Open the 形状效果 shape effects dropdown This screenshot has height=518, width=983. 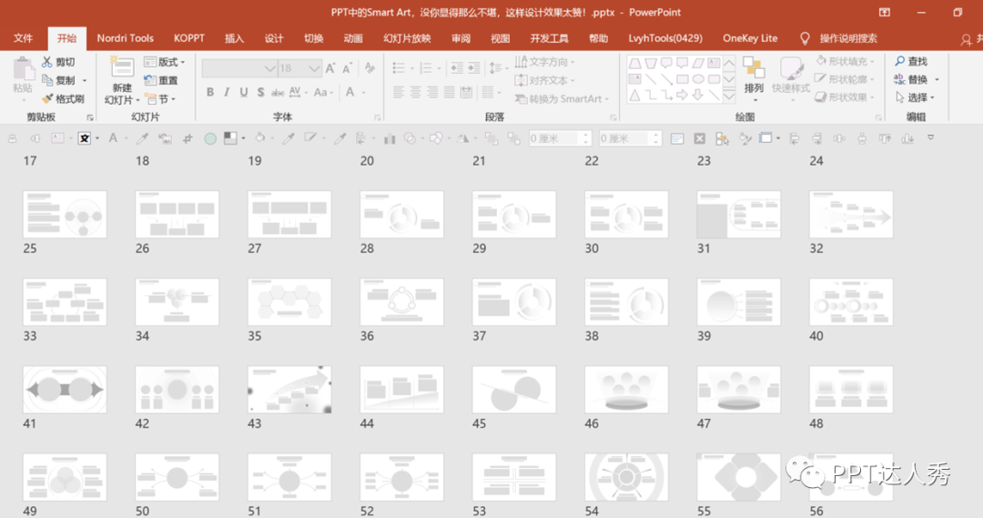845,97
